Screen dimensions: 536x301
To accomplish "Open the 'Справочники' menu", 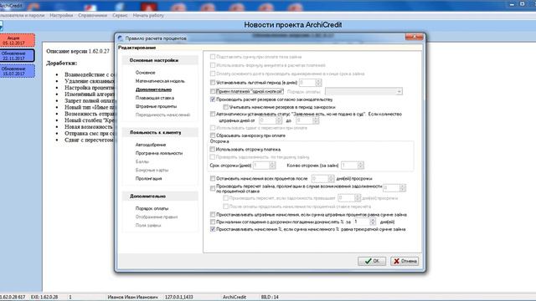I will click(92, 15).
